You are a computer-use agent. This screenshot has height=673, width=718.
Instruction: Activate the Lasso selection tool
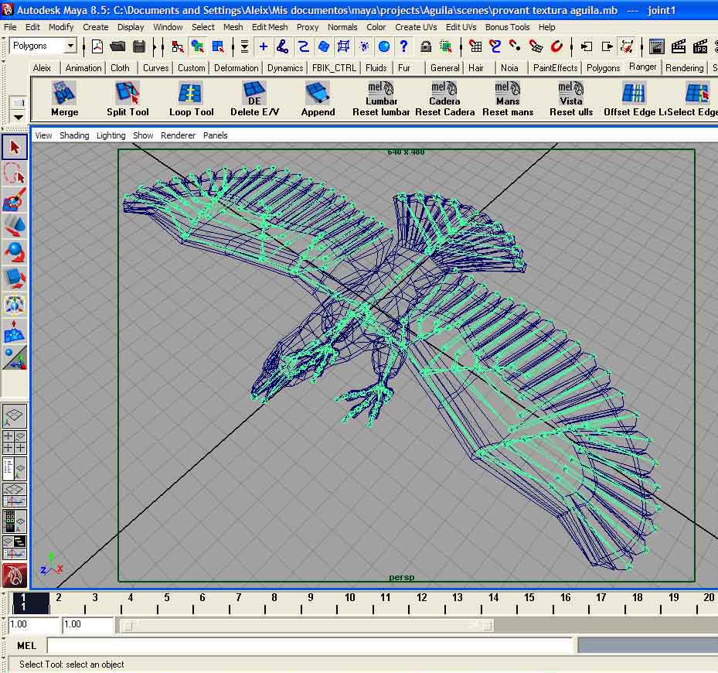click(x=15, y=174)
